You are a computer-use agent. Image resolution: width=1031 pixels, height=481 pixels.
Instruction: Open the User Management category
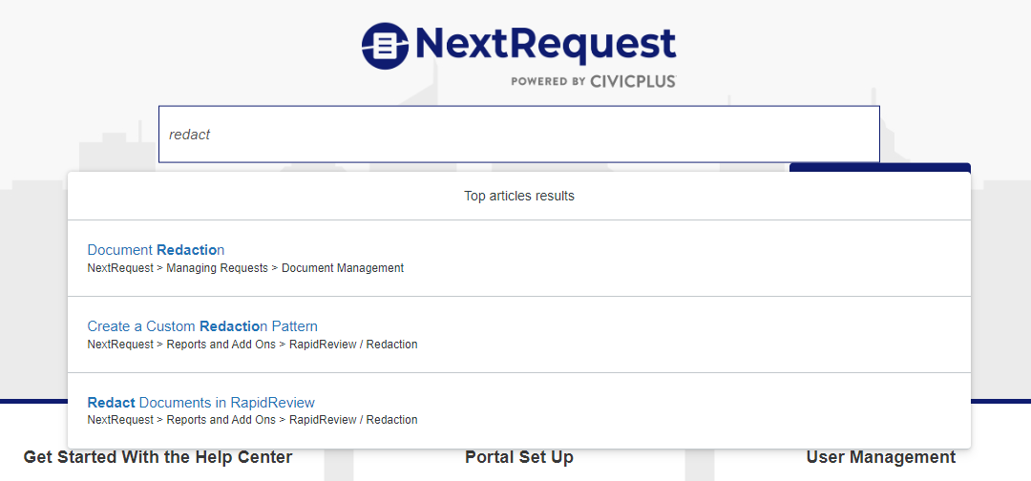click(x=881, y=457)
